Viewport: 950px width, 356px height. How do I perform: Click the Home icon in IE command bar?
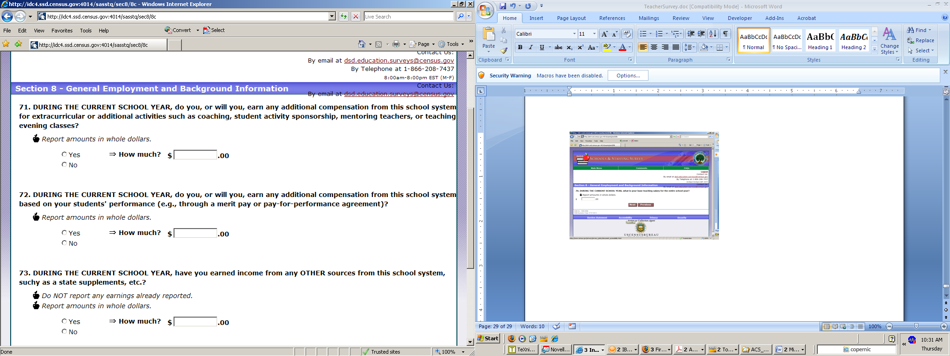tap(362, 44)
